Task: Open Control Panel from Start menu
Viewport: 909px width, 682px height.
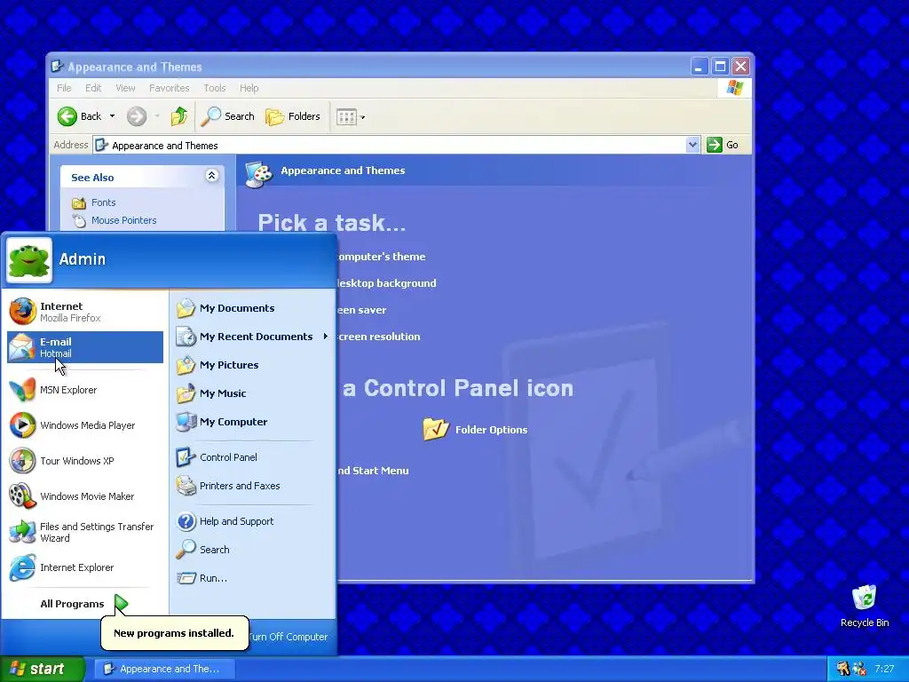Action: [252, 457]
